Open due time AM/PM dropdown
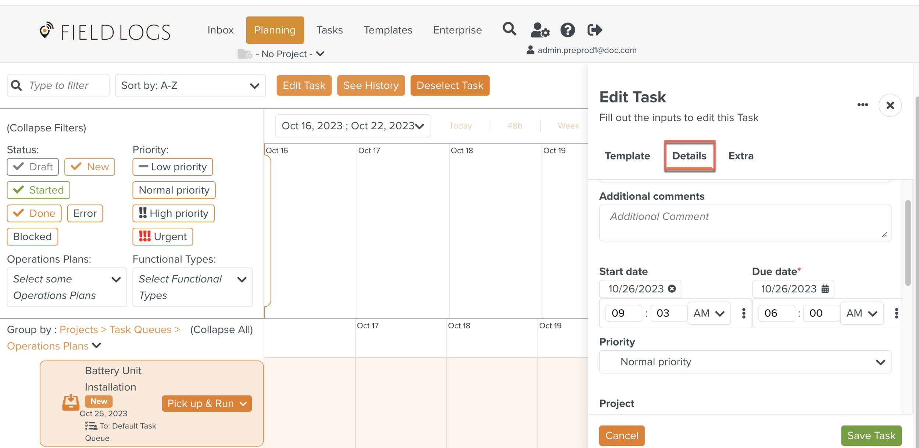Screen dimensions: 919x448 tap(862, 313)
